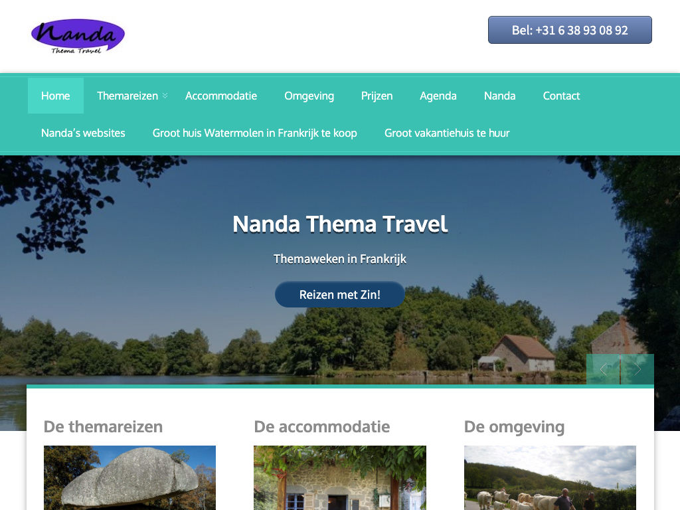
Task: Open the De accommodatie heading link
Action: point(322,427)
